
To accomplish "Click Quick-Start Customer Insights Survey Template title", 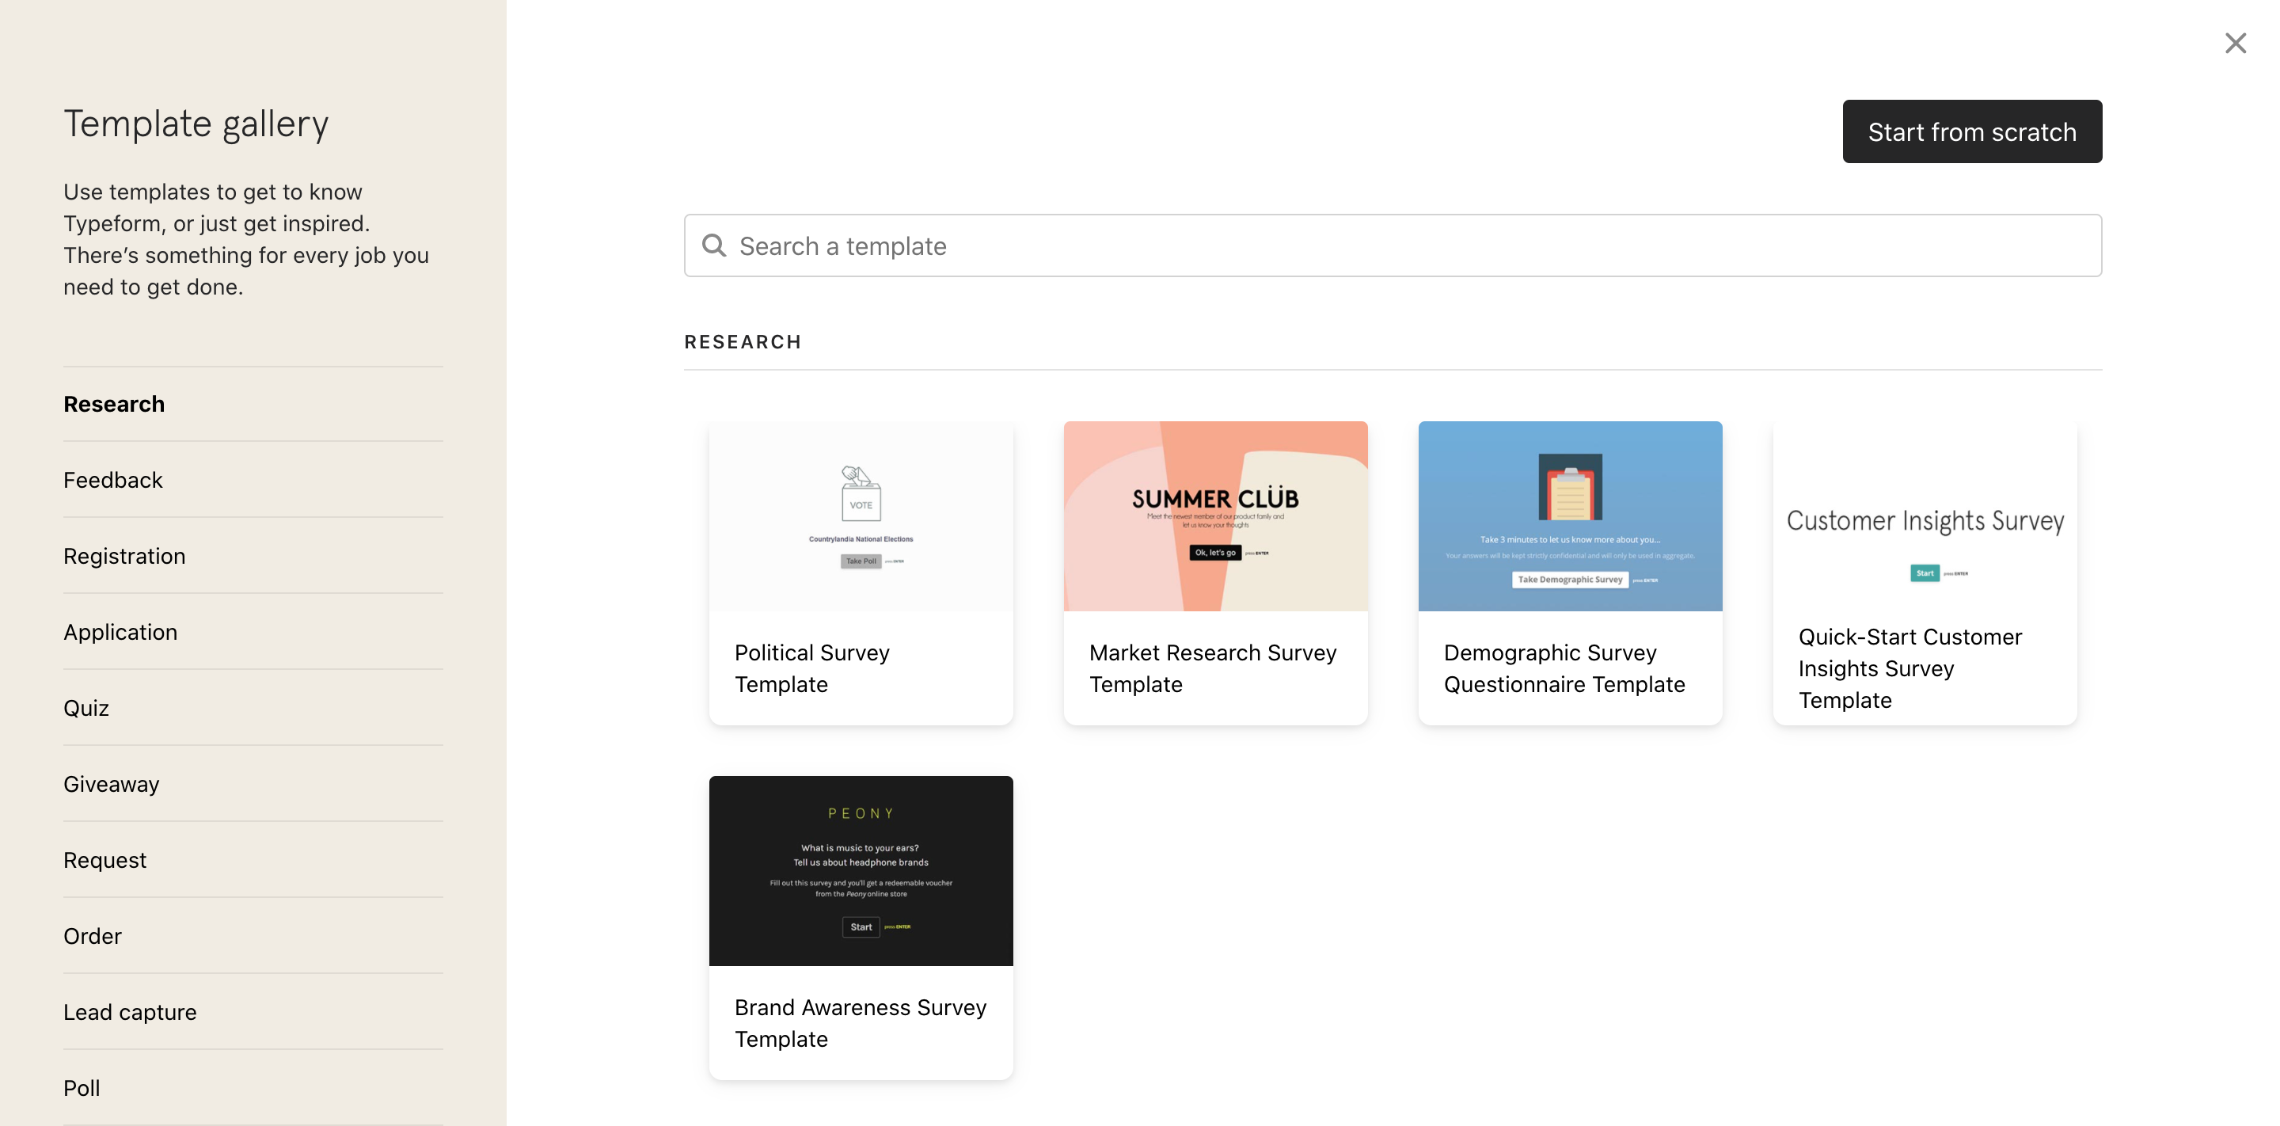I will tap(1910, 668).
